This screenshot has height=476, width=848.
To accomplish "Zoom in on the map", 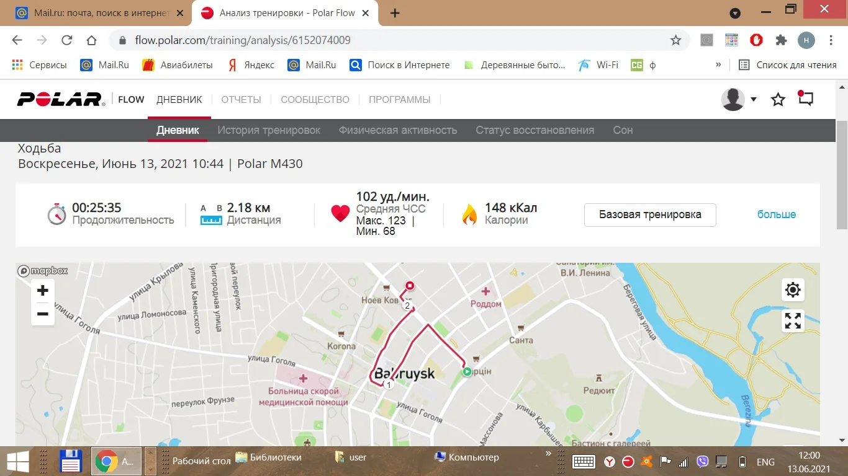I will pos(43,291).
